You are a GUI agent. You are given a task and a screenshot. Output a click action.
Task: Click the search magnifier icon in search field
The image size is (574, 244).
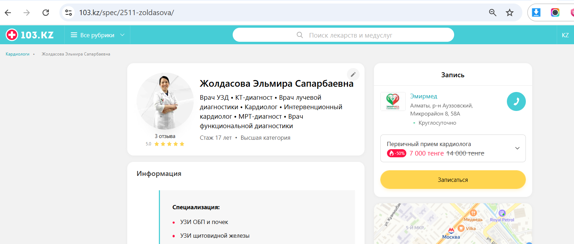point(300,35)
